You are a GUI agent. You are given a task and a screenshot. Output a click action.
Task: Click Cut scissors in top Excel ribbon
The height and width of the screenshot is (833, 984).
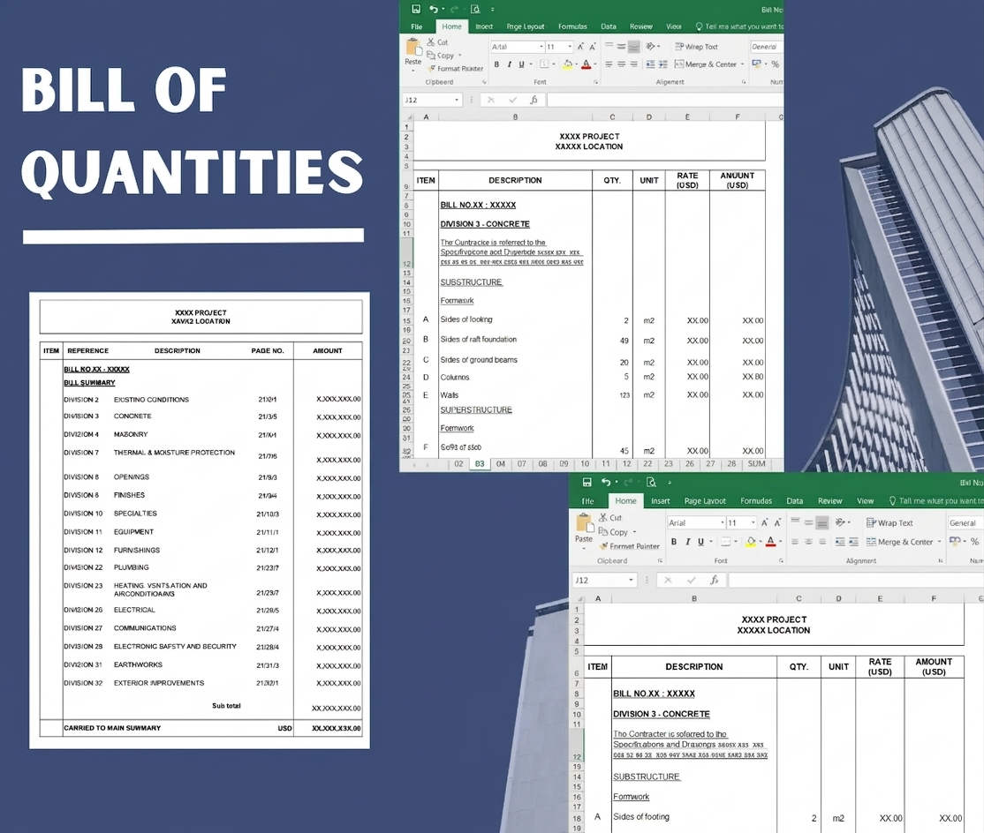[432, 41]
